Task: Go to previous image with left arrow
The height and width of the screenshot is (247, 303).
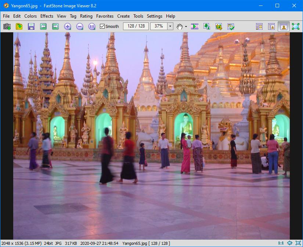Action: pyautogui.click(x=43, y=26)
